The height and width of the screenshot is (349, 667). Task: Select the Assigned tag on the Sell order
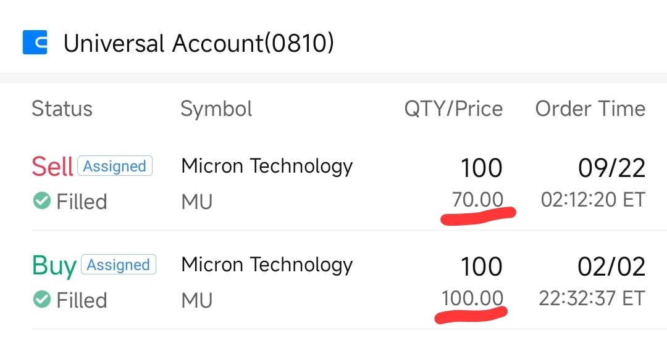tap(115, 166)
